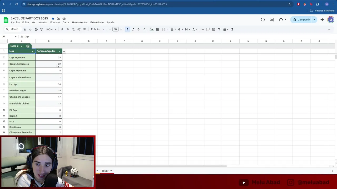The height and width of the screenshot is (189, 337).
Task: Click Compartir share button
Action: (x=301, y=20)
